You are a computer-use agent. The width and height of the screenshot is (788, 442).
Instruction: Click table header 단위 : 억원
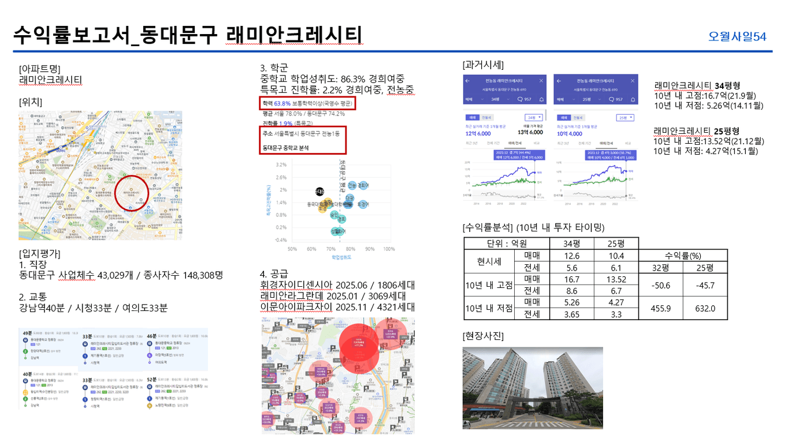[x=506, y=244]
